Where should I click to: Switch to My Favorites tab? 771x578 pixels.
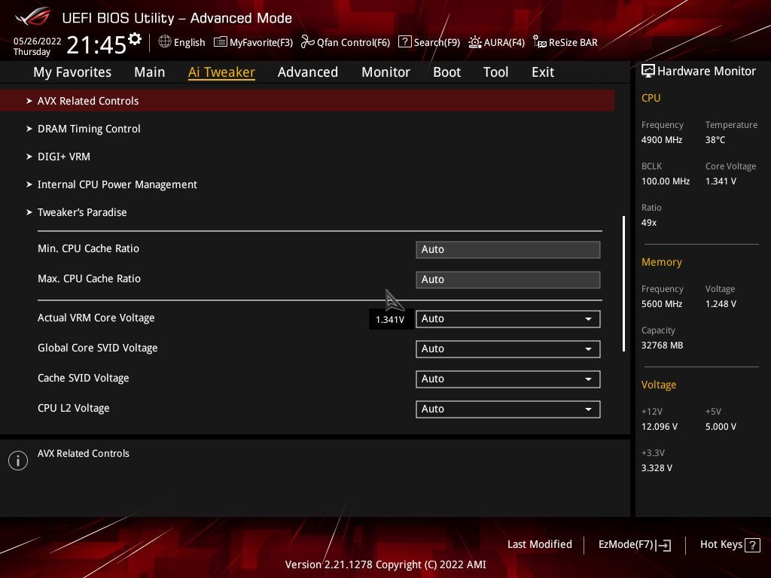(x=72, y=72)
